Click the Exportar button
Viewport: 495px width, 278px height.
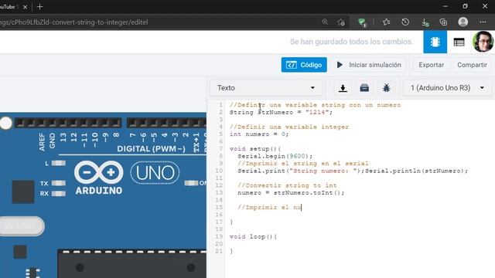[431, 65]
